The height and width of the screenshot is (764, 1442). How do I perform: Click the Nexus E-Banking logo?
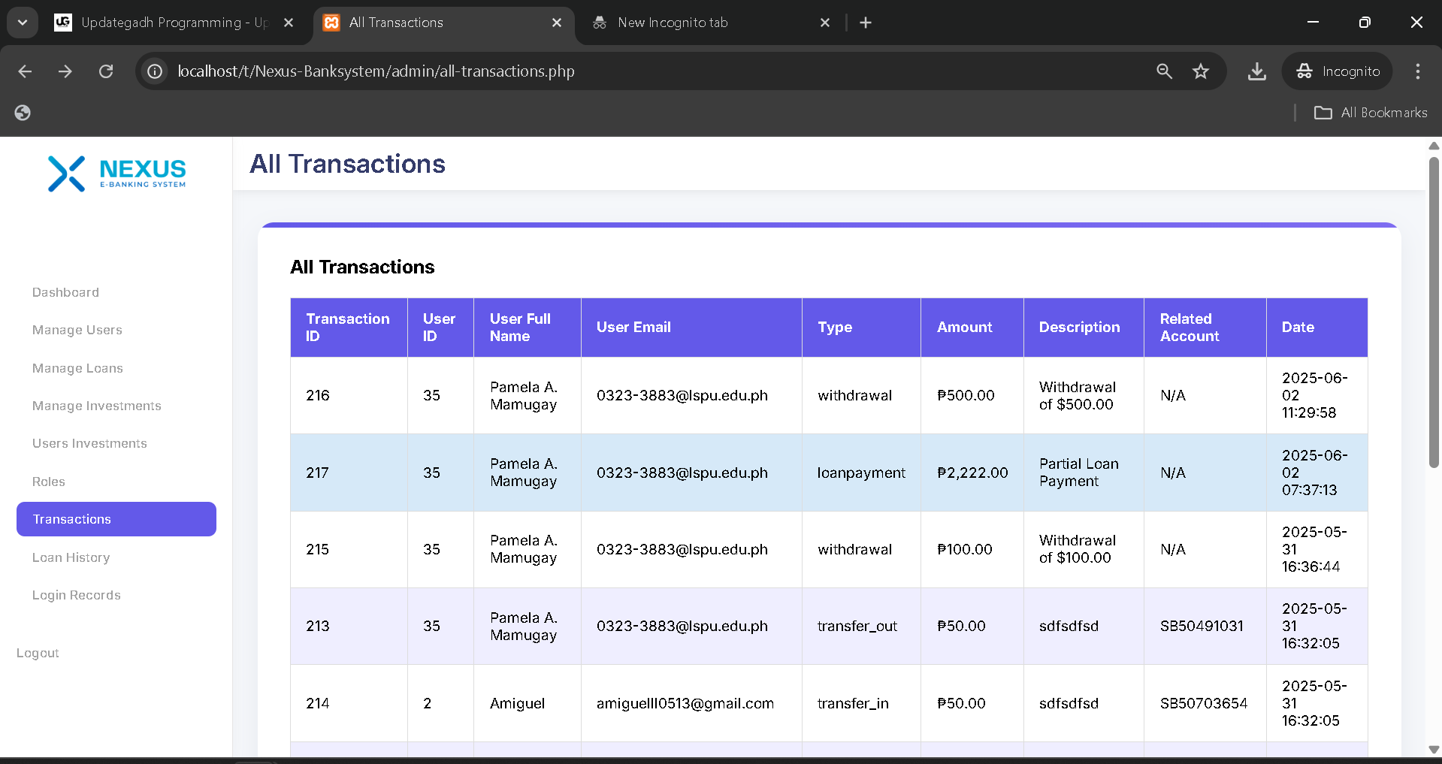point(116,174)
